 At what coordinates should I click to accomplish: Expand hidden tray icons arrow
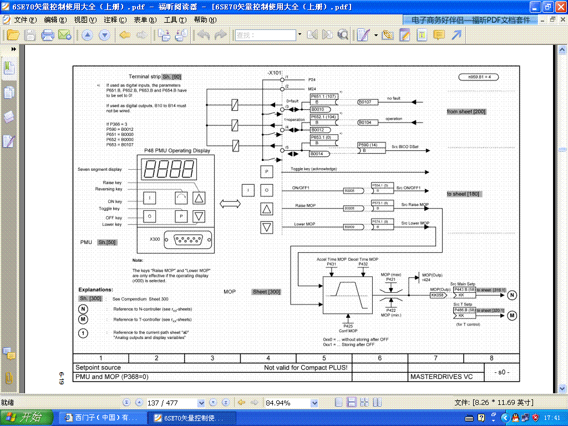[505, 418]
